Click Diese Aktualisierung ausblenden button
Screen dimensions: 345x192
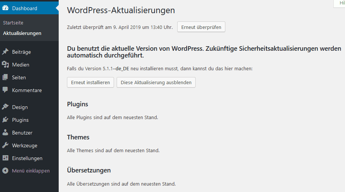pos(156,82)
